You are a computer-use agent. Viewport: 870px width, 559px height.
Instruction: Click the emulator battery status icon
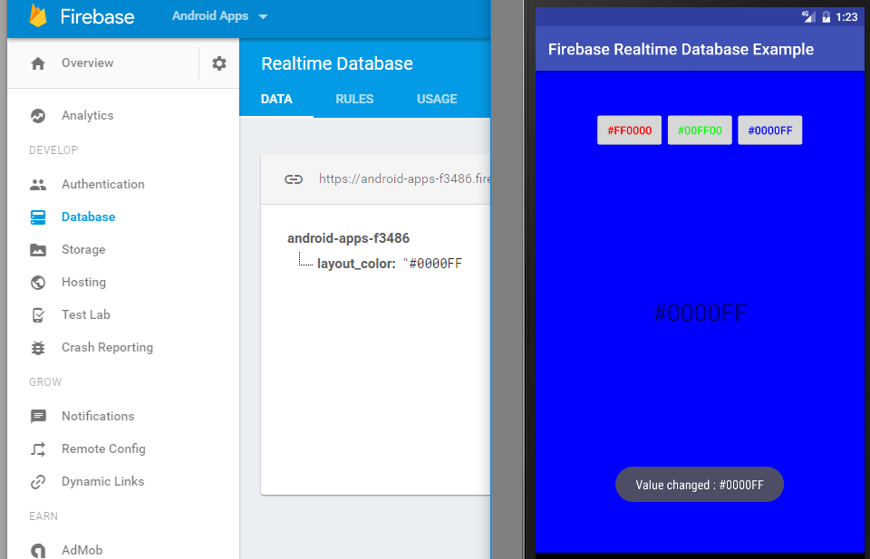click(x=826, y=17)
